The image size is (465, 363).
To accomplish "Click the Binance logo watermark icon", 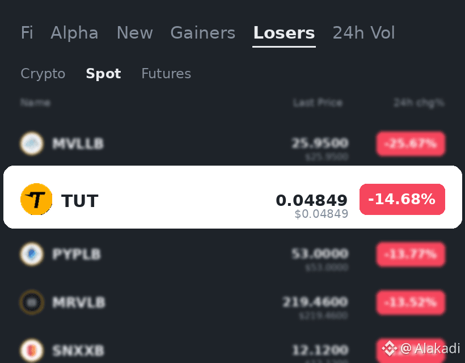I will click(x=390, y=348).
